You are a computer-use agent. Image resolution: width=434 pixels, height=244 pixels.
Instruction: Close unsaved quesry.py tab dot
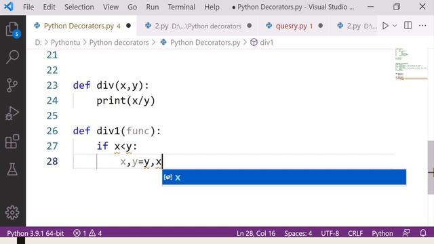(321, 26)
